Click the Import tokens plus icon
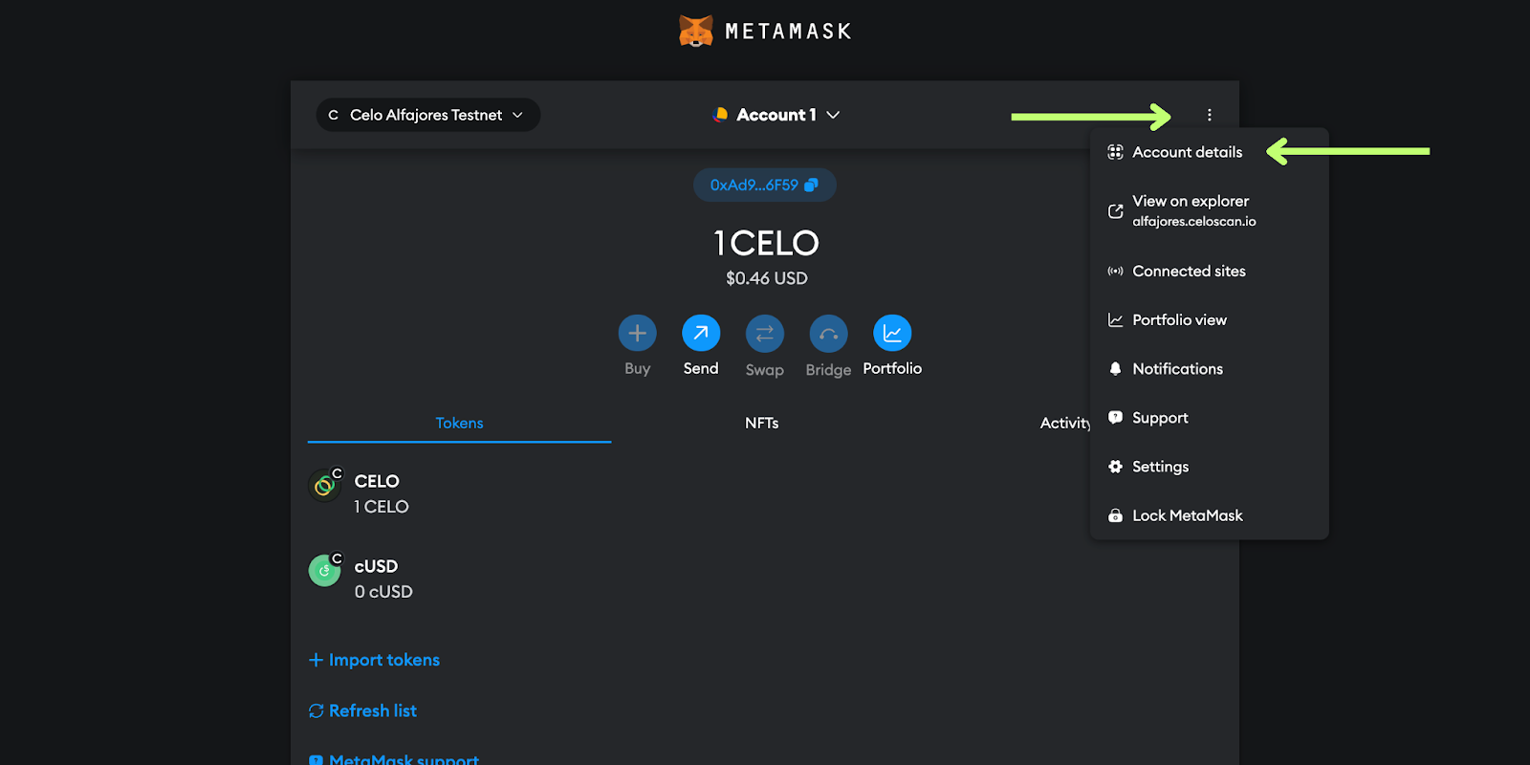1530x765 pixels. 316,660
